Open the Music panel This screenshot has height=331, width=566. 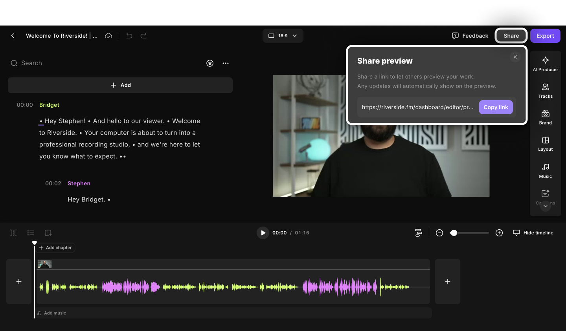pyautogui.click(x=546, y=171)
